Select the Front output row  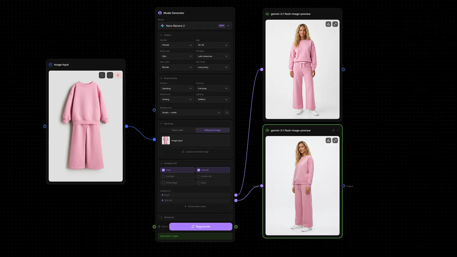tap(195, 195)
